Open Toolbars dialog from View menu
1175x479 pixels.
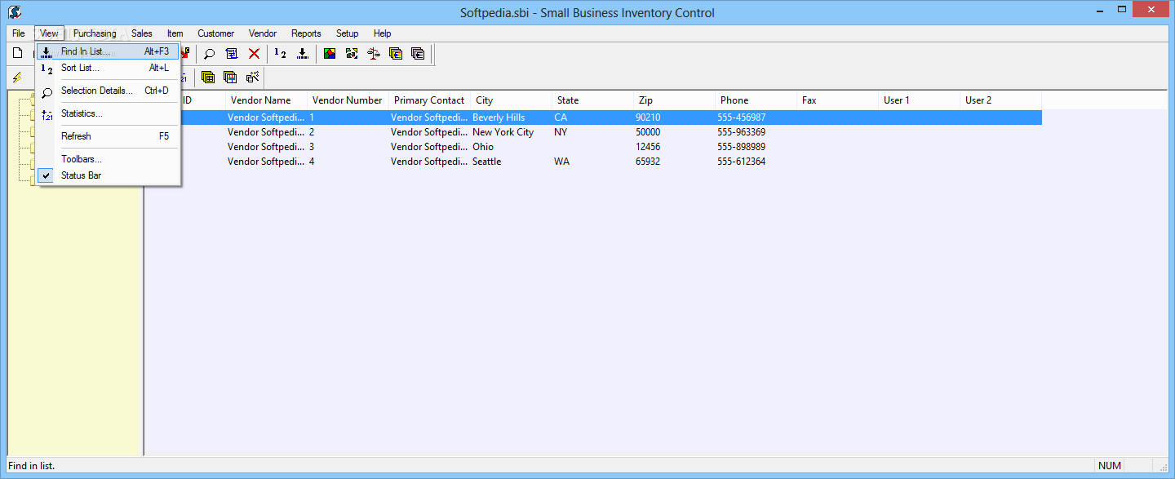pyautogui.click(x=109, y=159)
